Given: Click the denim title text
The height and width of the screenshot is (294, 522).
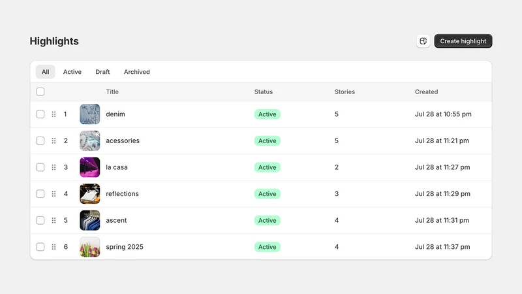Looking at the screenshot, I should [115, 114].
